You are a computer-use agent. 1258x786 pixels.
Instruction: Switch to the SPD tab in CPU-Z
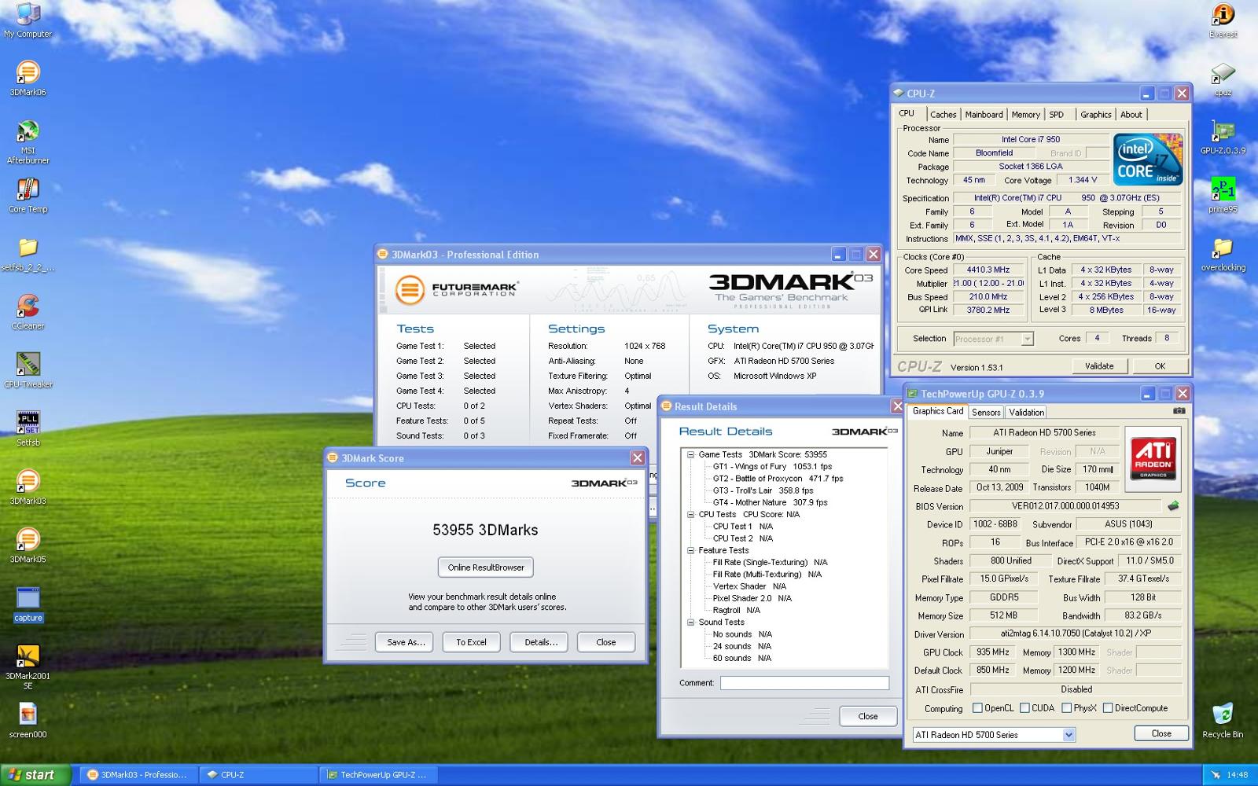click(1057, 115)
